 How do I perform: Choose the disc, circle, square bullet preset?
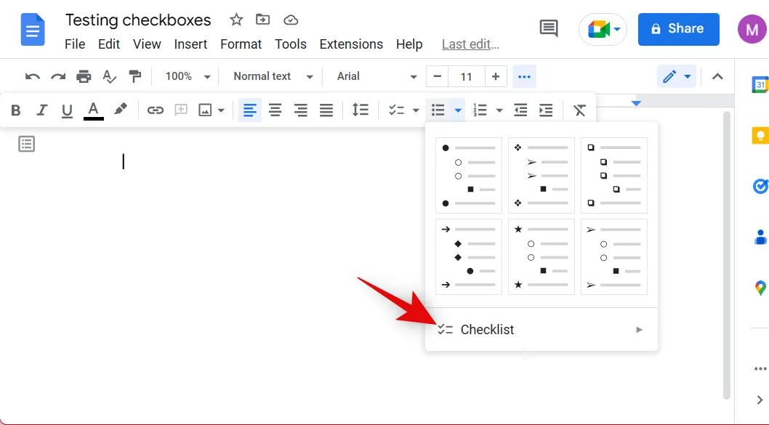click(x=468, y=176)
